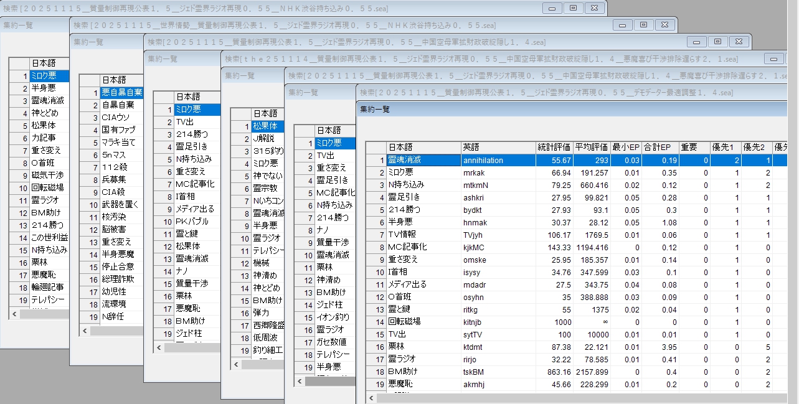
Task: Maximize the third cascaded window ending 破綻隠し1.4
Action: (x=717, y=41)
